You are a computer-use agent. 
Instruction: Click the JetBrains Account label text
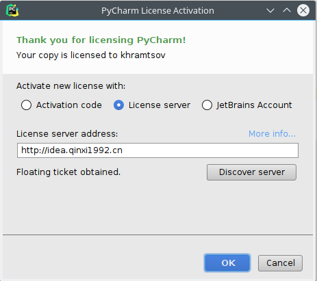(254, 105)
